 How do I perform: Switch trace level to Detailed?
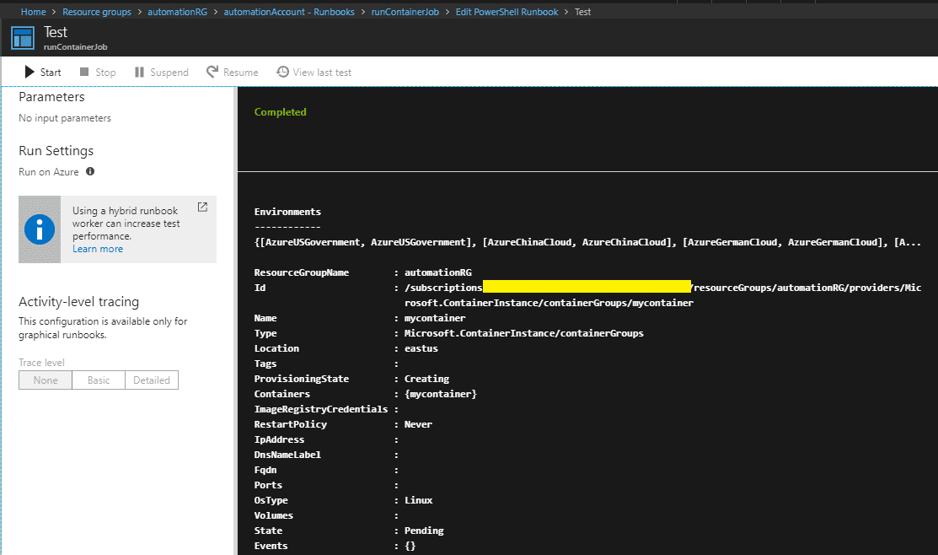point(151,380)
